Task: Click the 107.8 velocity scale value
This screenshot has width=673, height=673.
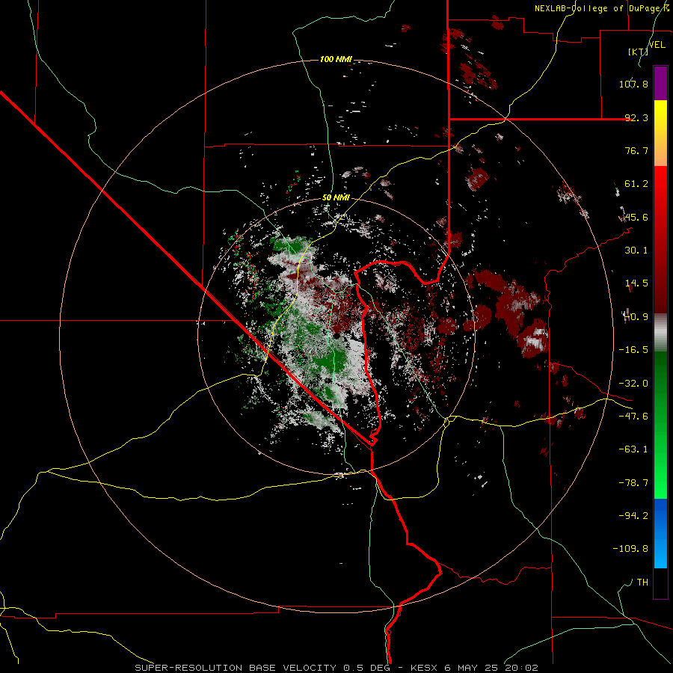Action: 633,84
